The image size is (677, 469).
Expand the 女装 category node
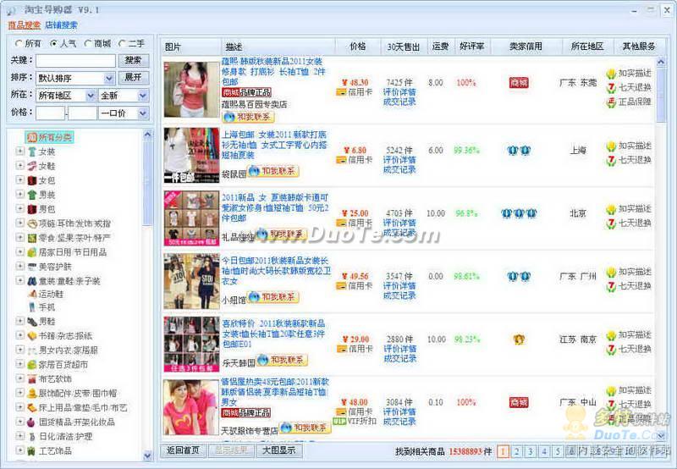pos(19,152)
